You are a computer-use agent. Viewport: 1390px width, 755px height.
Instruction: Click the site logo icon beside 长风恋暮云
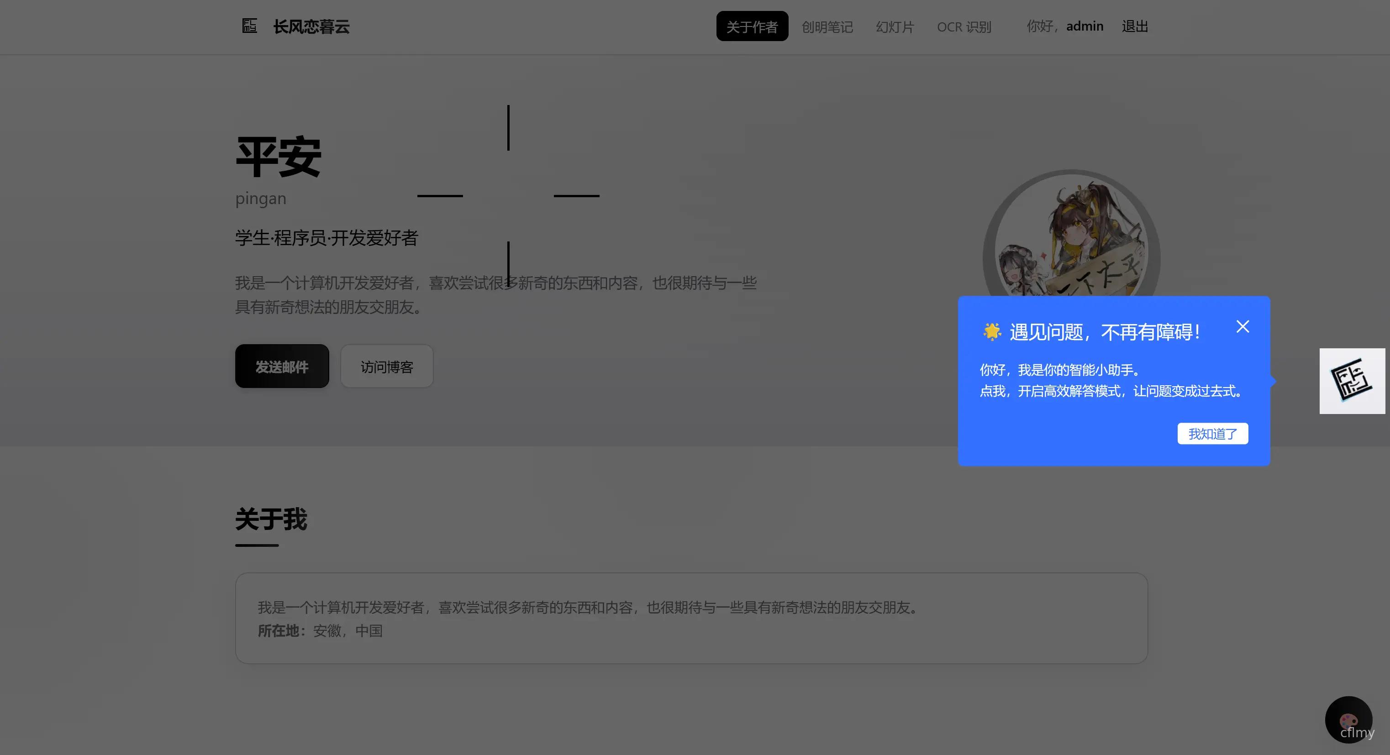tap(249, 26)
